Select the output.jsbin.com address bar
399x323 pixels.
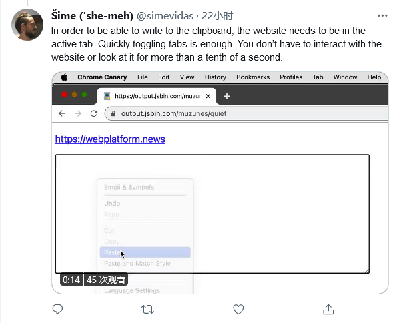pyautogui.click(x=247, y=113)
